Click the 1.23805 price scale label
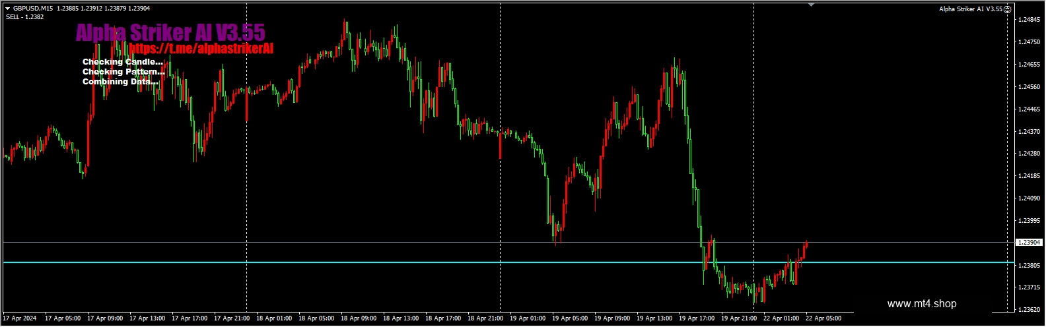Image resolution: width=1046 pixels, height=327 pixels. (1029, 265)
